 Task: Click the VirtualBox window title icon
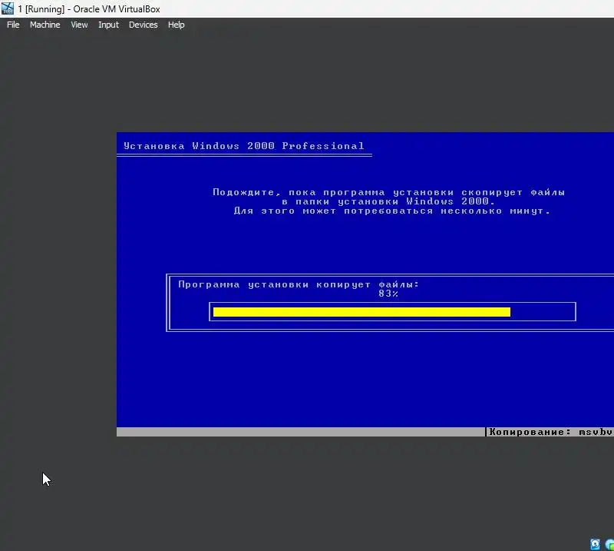8,8
